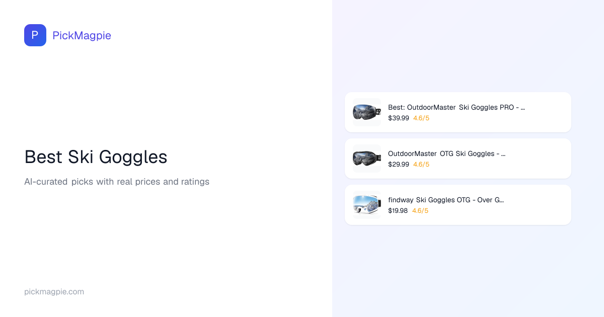Click the "OutdoorMaster OTG Ski Goggles" title
The image size is (604, 317).
(446, 153)
